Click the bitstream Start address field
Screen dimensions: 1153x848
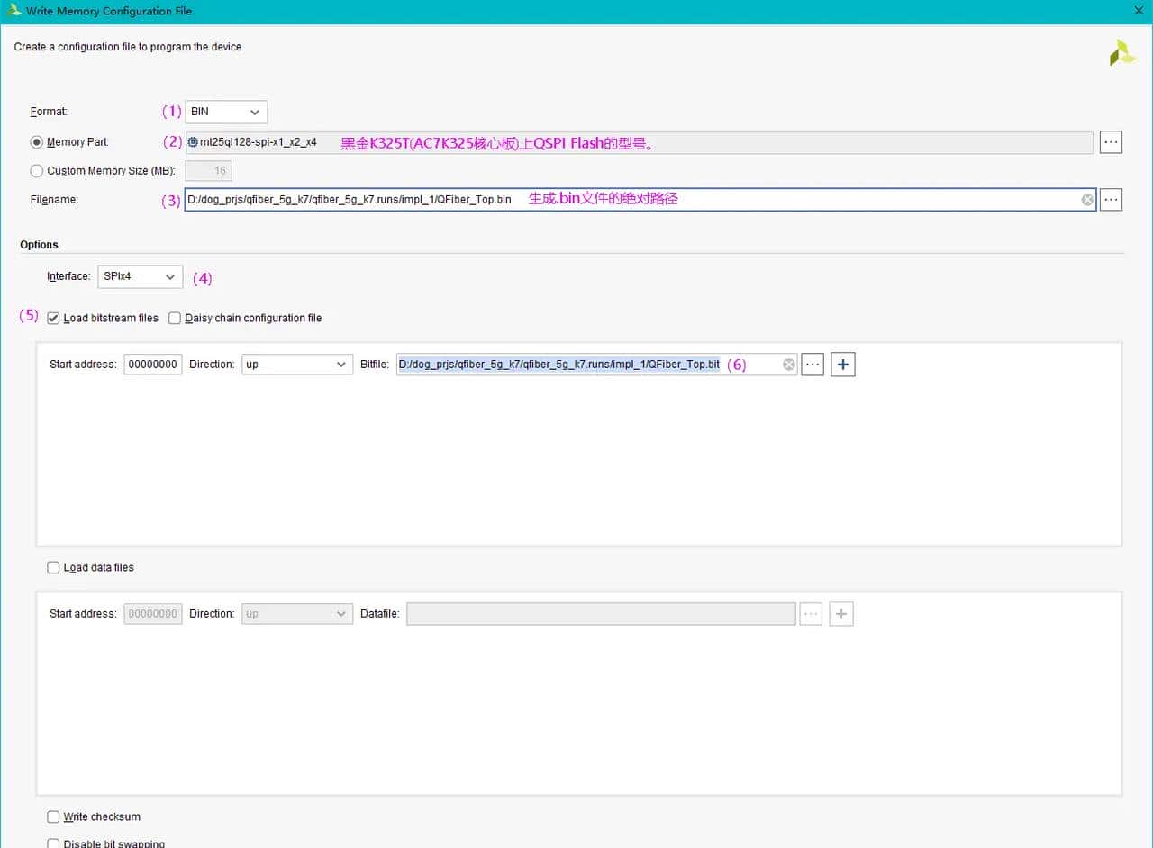click(x=152, y=365)
